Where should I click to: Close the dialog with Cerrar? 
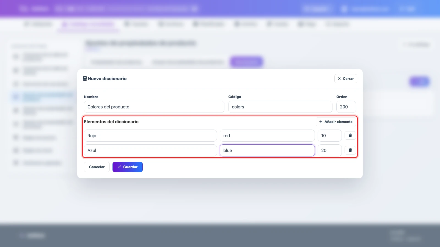[x=346, y=78]
